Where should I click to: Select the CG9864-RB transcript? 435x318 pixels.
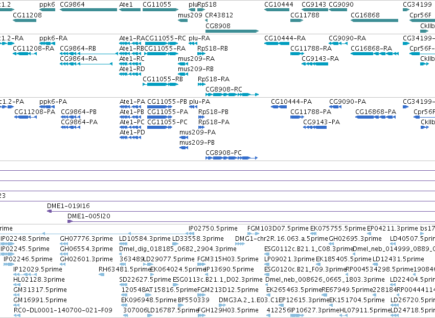click(89, 54)
